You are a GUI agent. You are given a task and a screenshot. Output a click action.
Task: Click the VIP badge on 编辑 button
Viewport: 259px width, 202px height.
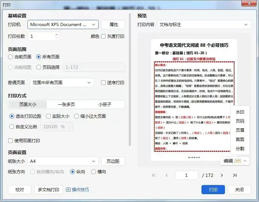click(x=238, y=161)
